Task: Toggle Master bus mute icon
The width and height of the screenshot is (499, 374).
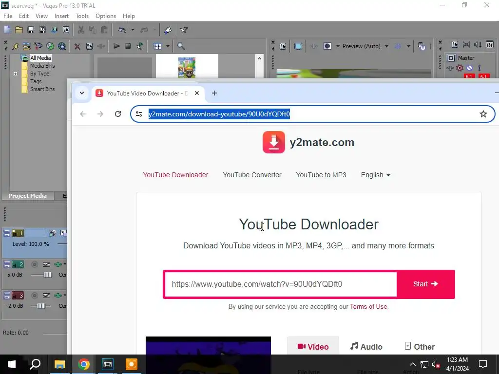Action: 469,68
